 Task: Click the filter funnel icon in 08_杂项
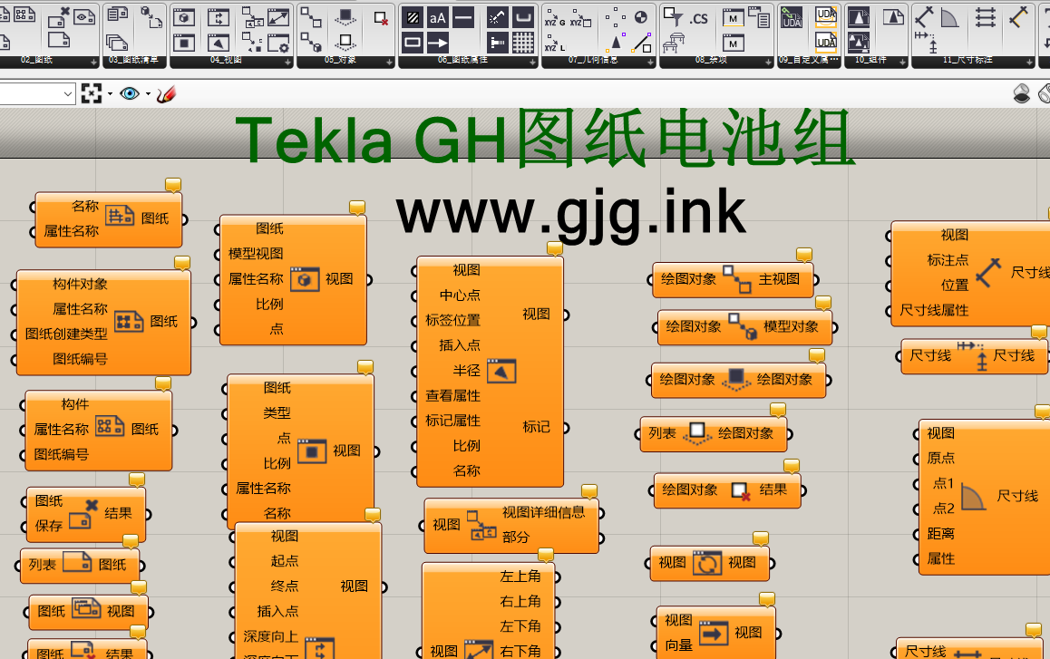point(672,16)
